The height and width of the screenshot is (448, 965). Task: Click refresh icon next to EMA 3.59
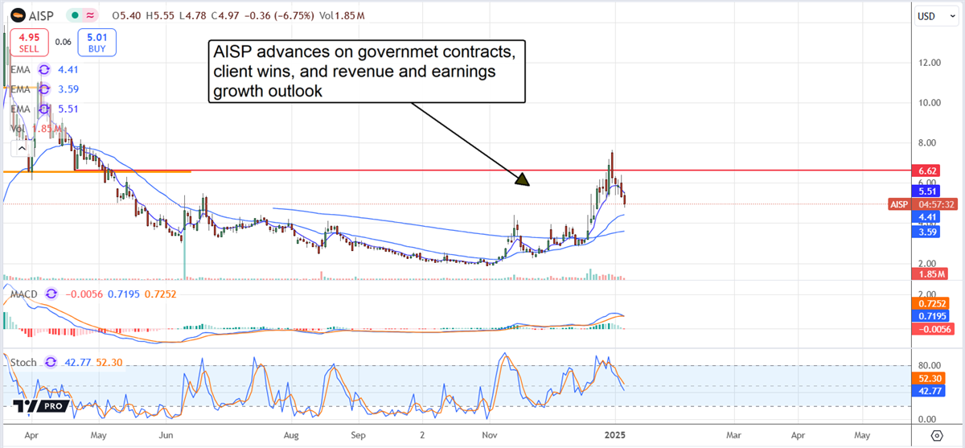(43, 89)
